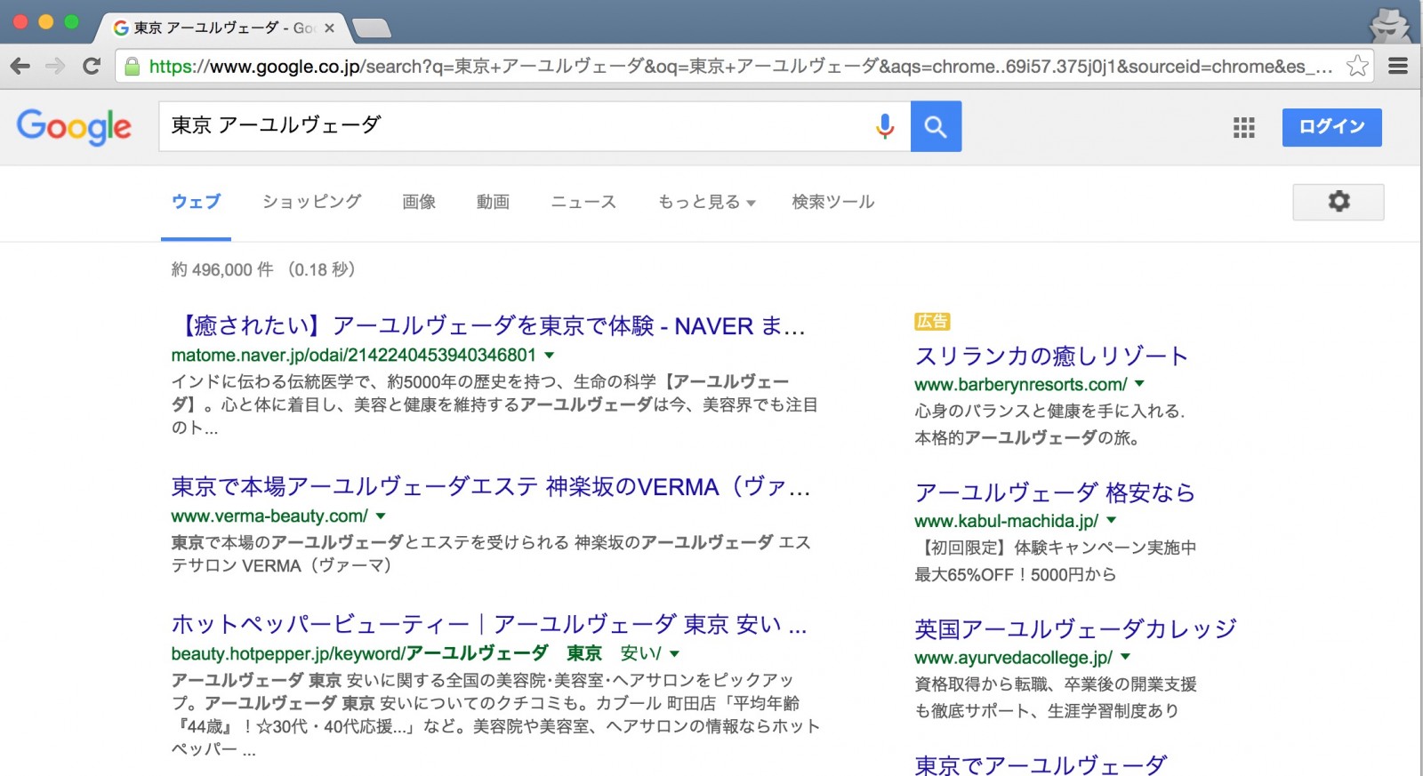Click the browser forward arrow
This screenshot has height=776, width=1423.
[x=55, y=66]
